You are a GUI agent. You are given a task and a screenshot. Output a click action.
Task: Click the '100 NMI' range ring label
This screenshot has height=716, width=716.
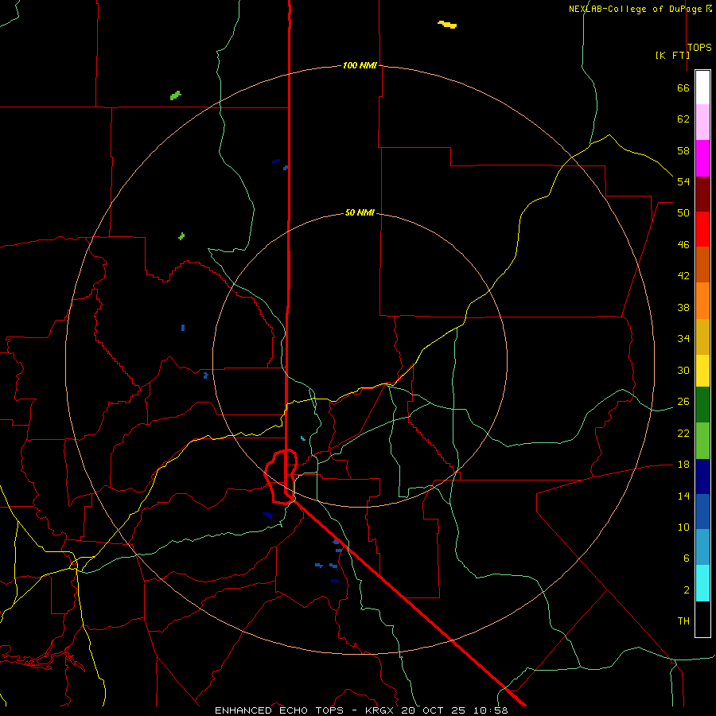click(x=360, y=65)
